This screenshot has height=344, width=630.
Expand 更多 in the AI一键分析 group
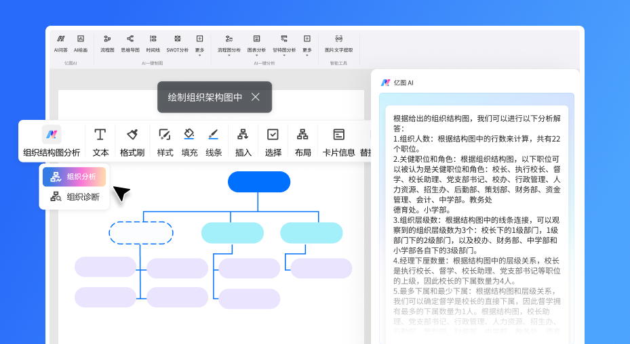[307, 45]
